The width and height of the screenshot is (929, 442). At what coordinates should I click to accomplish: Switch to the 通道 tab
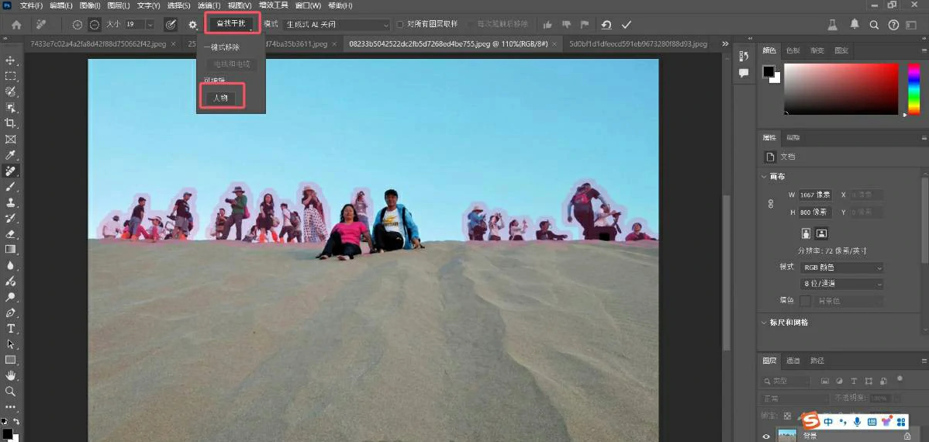click(793, 361)
